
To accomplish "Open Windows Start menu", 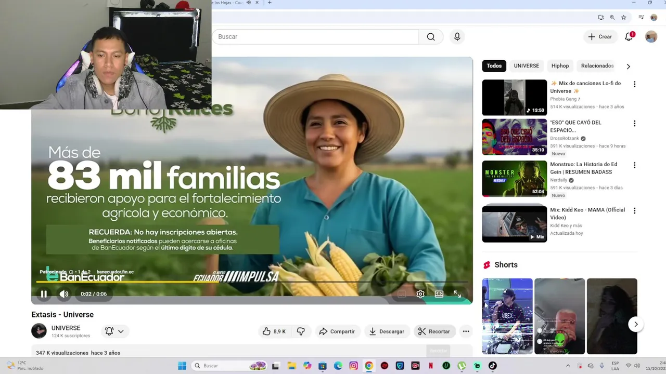I will click(182, 366).
